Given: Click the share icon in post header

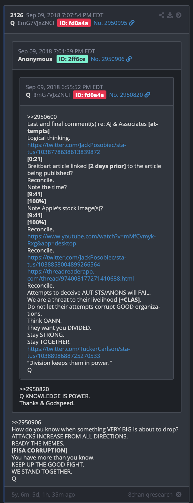Looking at the screenshot, I should [x=162, y=15].
